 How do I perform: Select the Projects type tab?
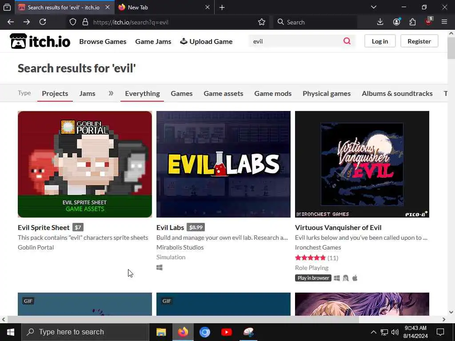click(55, 93)
